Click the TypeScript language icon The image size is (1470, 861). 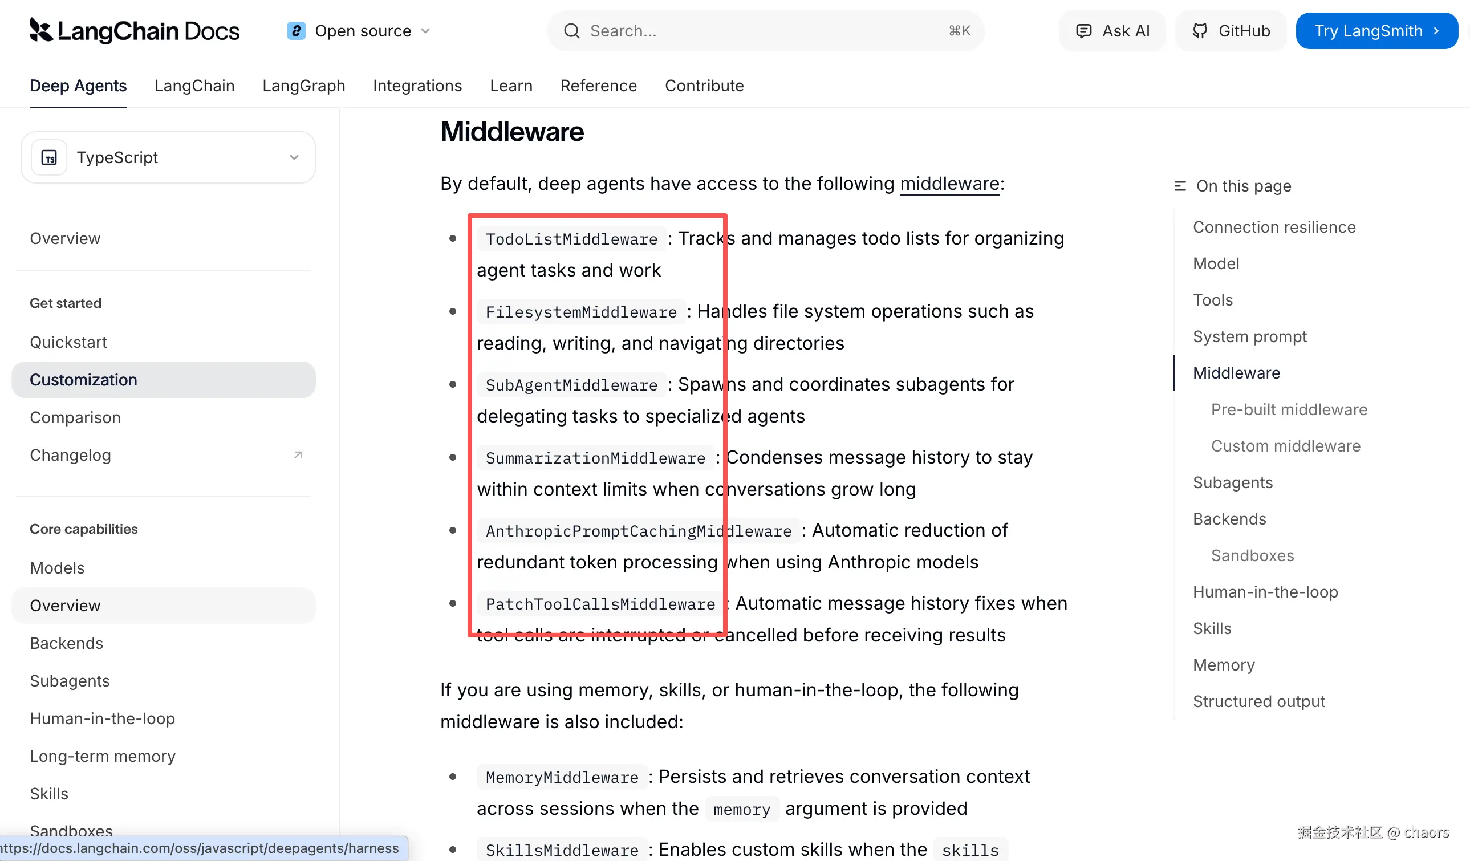(x=50, y=157)
